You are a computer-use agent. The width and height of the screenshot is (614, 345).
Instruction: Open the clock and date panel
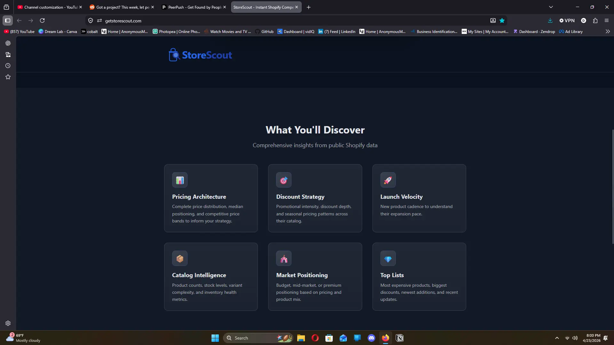pos(591,338)
